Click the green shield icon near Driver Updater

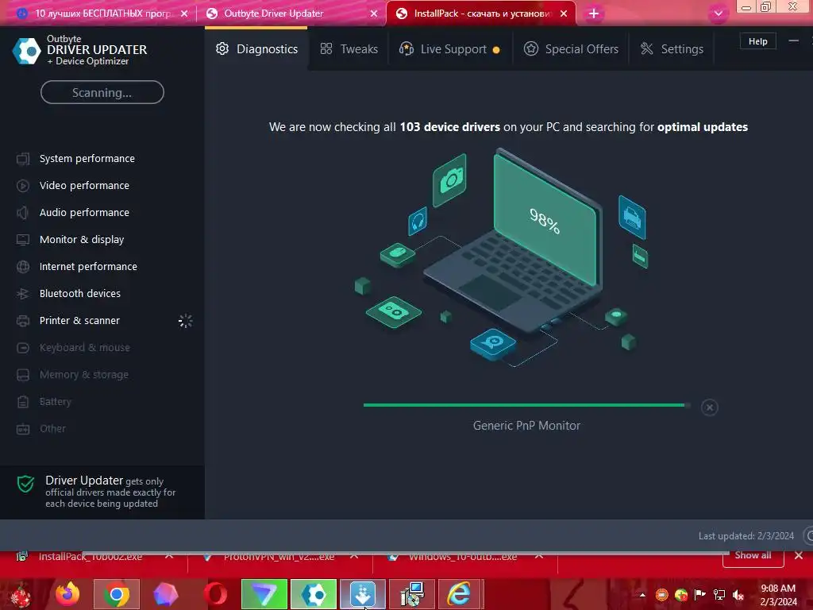tap(25, 484)
